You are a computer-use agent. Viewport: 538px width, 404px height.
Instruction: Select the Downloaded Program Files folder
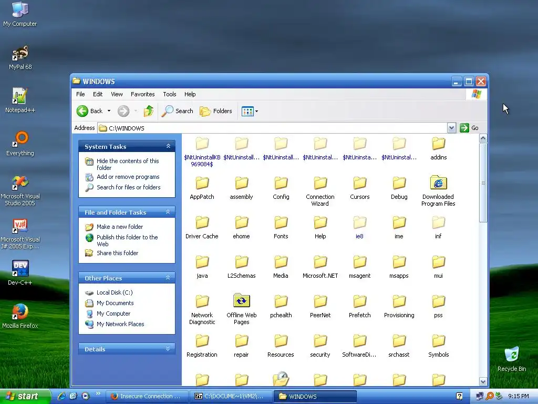[438, 190]
